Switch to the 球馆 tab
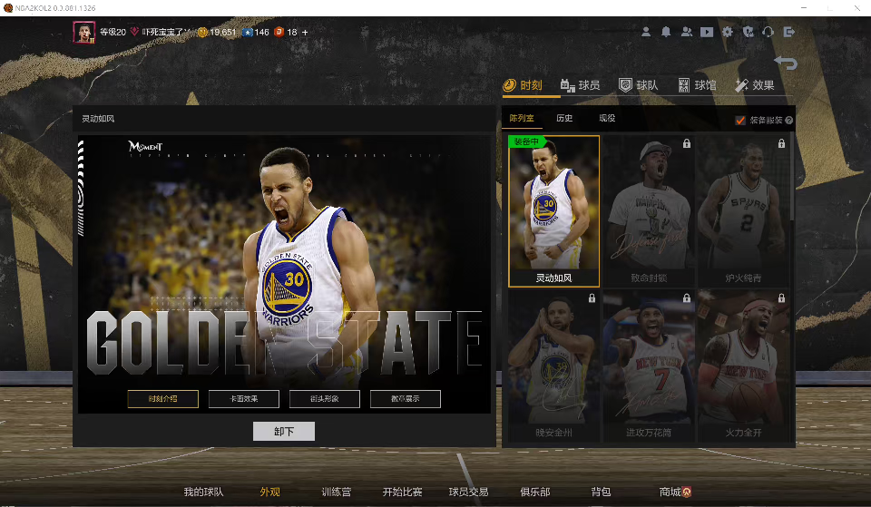Viewport: 871px width, 507px height. pos(697,85)
